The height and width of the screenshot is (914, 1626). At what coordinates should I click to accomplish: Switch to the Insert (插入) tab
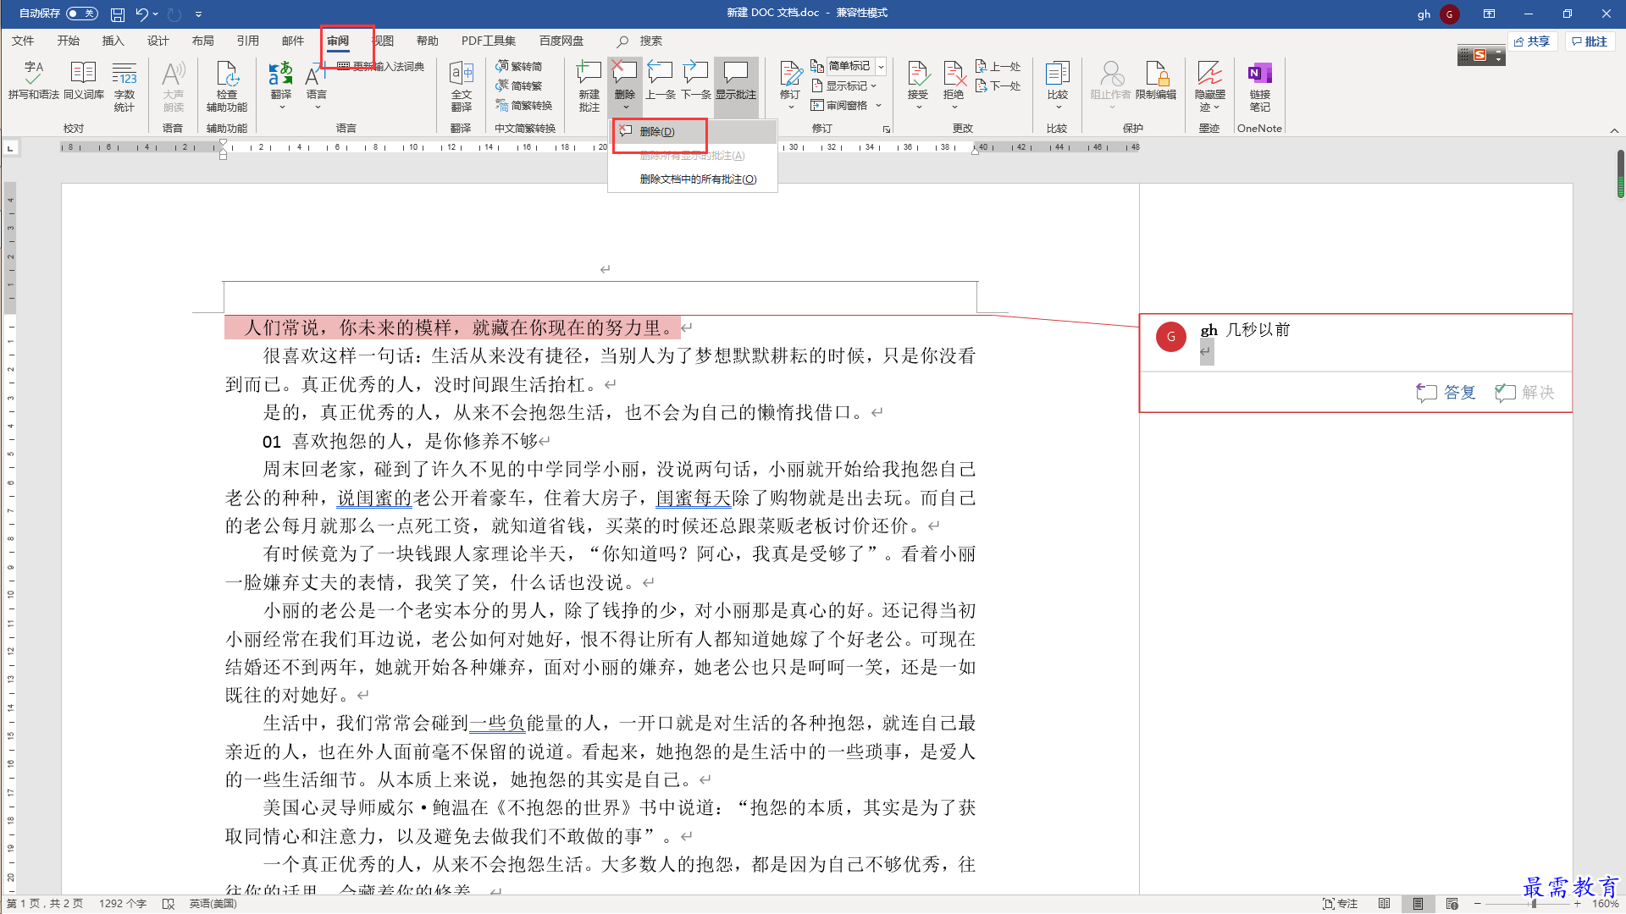tap(113, 41)
